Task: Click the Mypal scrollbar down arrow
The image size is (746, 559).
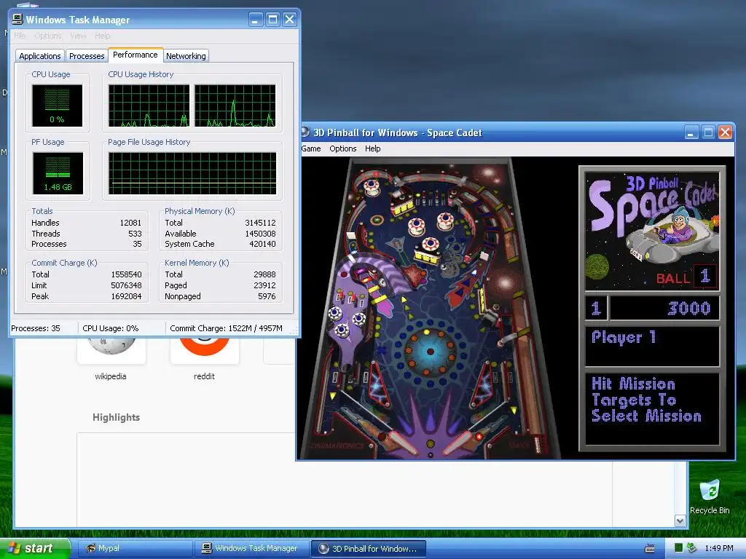Action: click(680, 521)
